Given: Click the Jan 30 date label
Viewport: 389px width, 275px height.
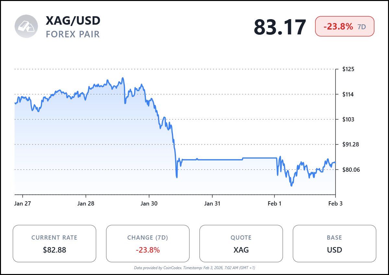Looking at the screenshot, I should click(149, 204).
